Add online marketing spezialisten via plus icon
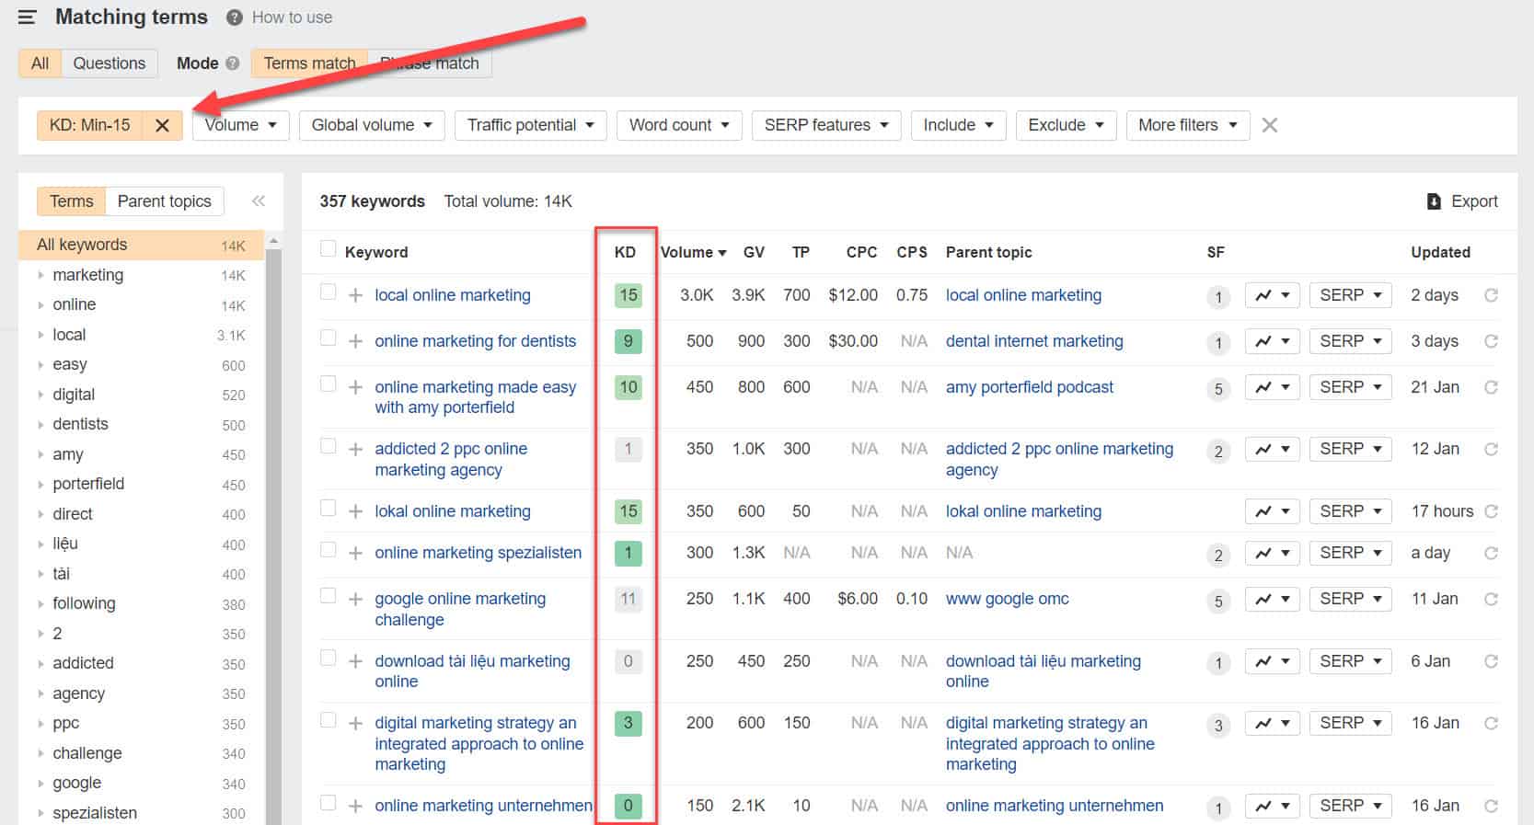Viewport: 1534px width, 825px height. [x=355, y=553]
